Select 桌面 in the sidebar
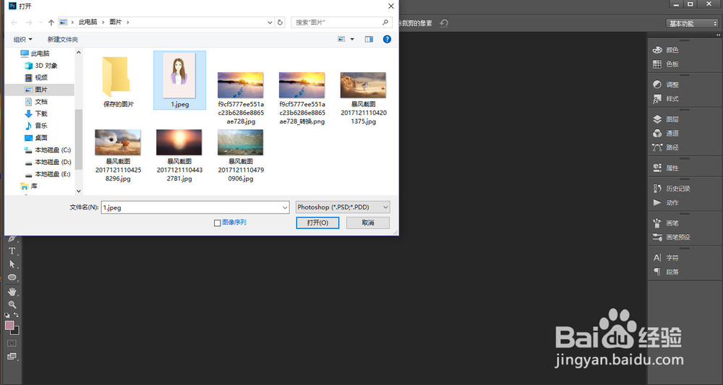This screenshot has width=723, height=385. (36, 137)
